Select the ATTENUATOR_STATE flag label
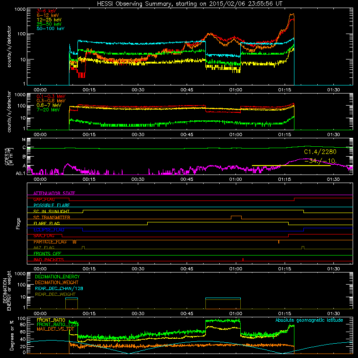 click(x=54, y=193)
